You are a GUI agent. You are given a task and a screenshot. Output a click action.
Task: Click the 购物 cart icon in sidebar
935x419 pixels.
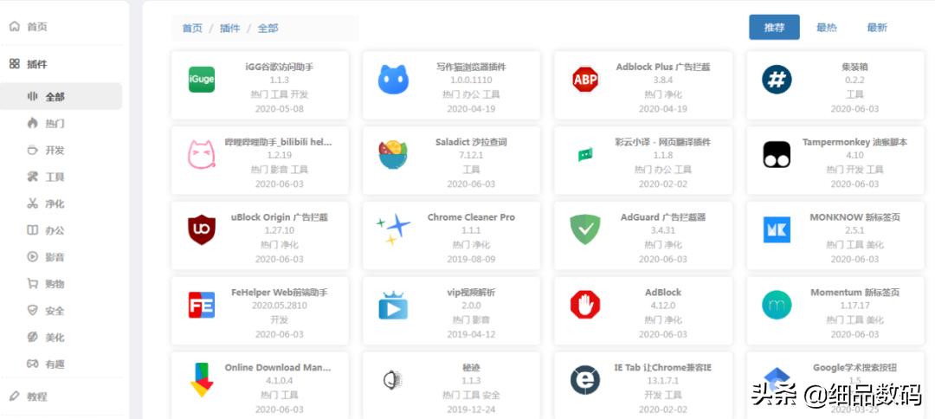pos(32,284)
